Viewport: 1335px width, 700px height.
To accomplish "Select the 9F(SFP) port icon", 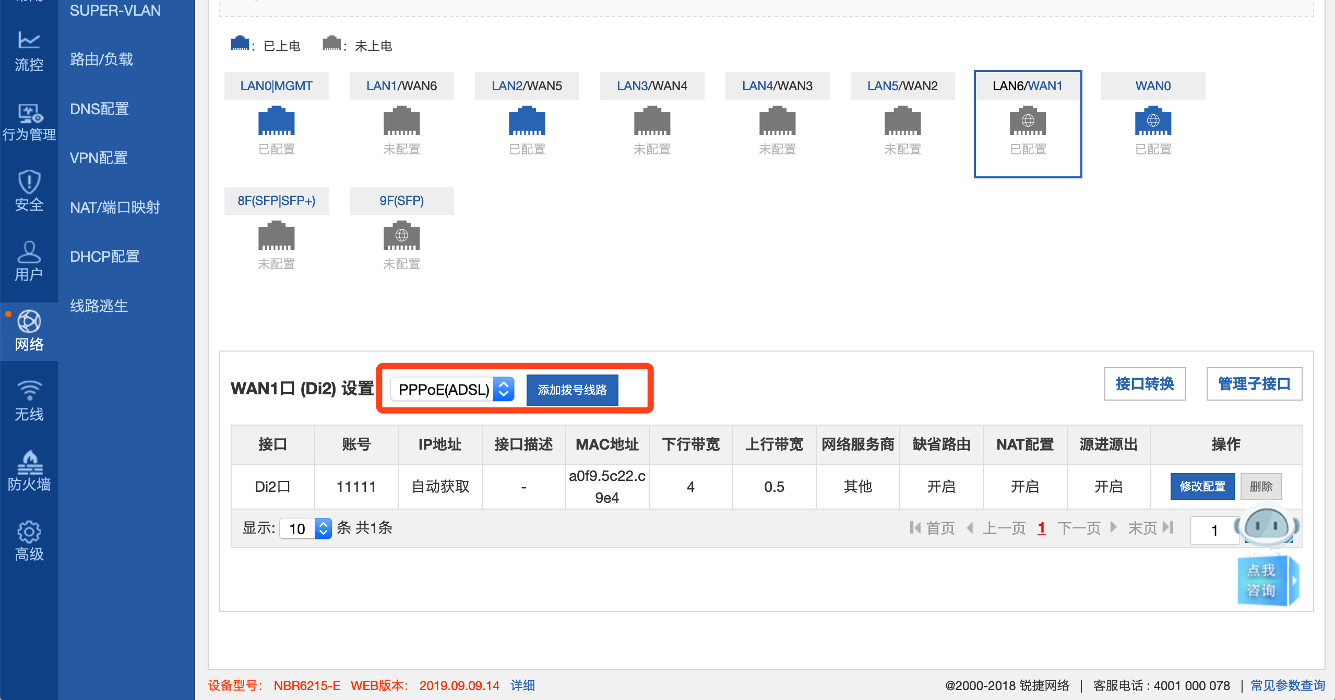I will pyautogui.click(x=402, y=236).
